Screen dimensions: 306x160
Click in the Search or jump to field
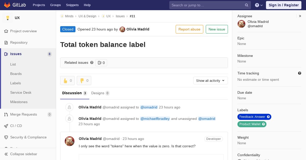click(x=210, y=5)
